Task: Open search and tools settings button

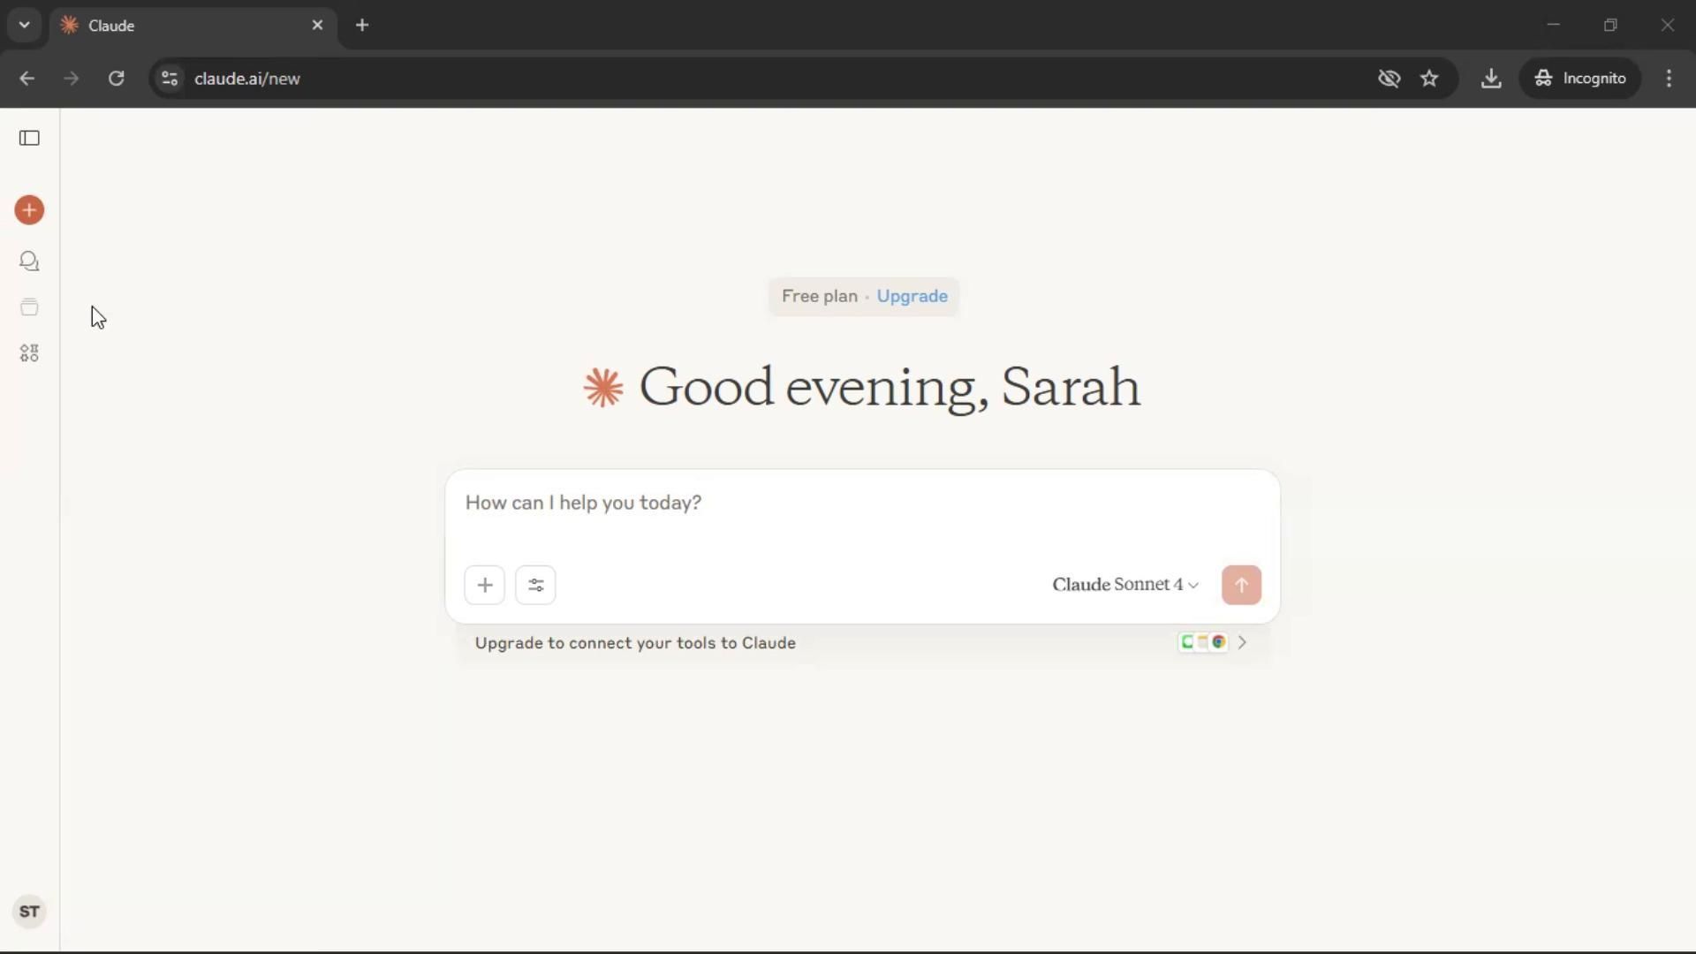Action: tap(535, 585)
